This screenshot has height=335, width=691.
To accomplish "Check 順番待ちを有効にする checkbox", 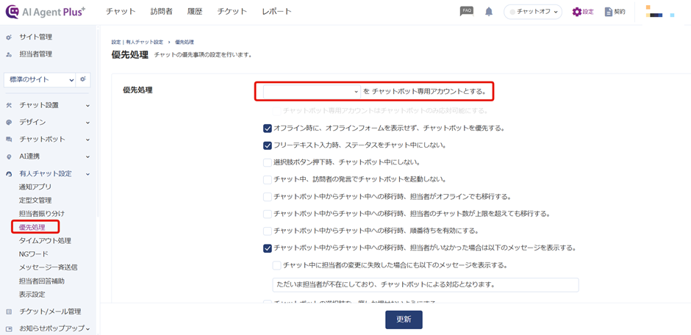I will point(267,231).
